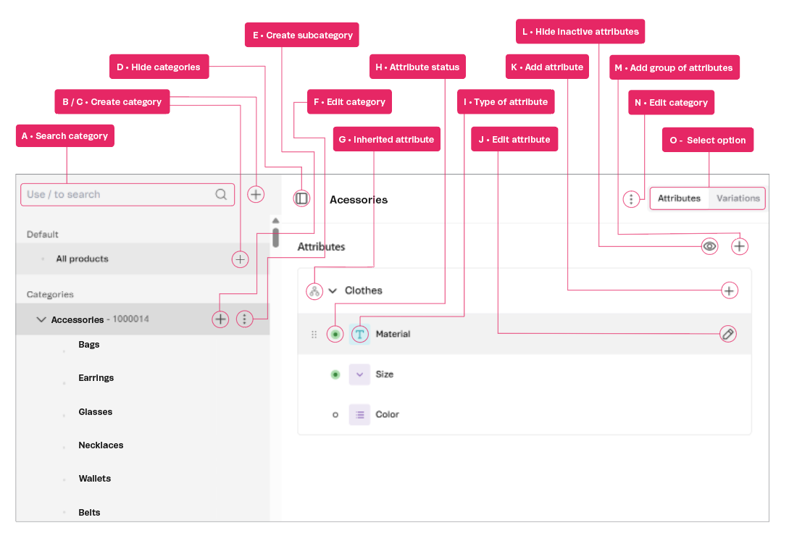Toggle the Material attribute status indicator
This screenshot has width=789, height=541.
(x=335, y=334)
